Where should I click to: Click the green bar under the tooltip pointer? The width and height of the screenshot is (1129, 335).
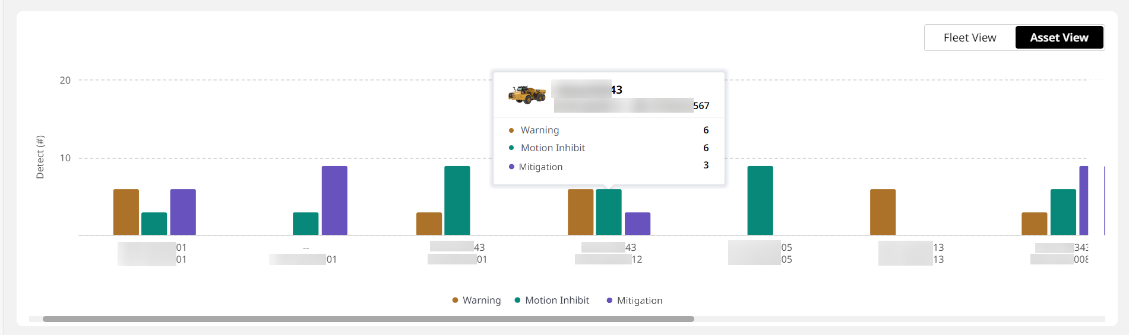[609, 212]
